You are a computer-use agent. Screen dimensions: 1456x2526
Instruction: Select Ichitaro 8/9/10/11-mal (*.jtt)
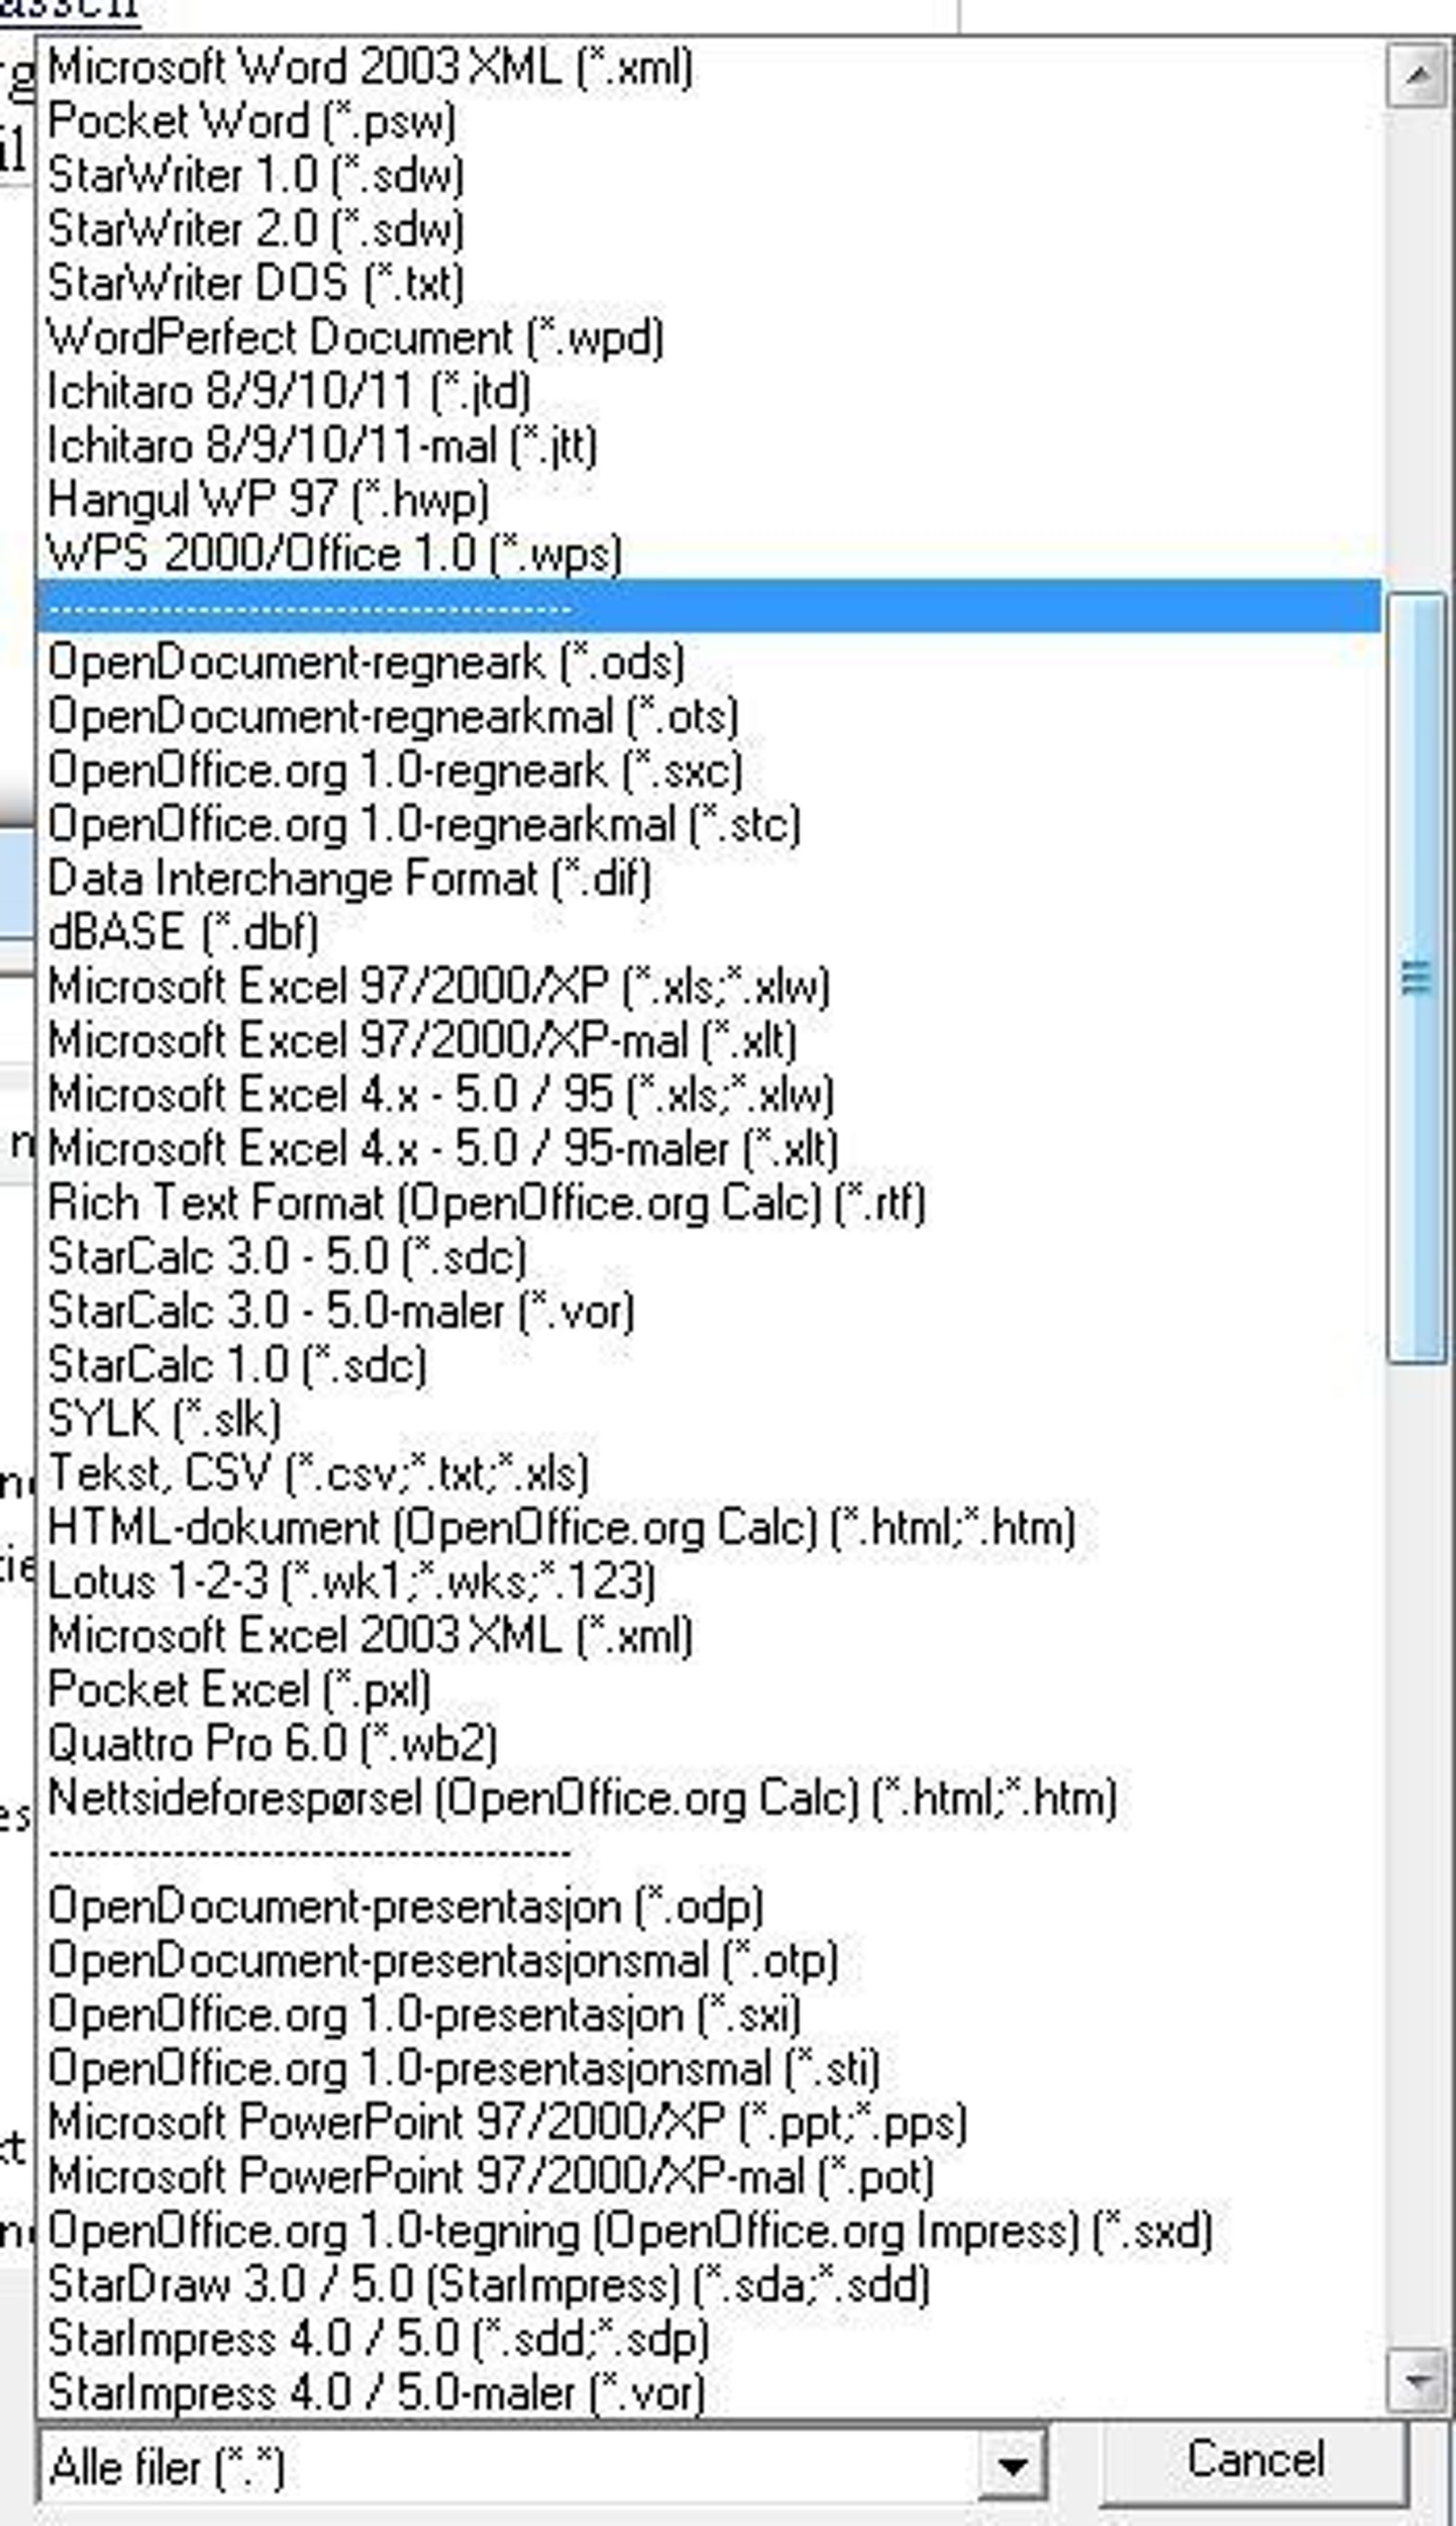[x=710, y=446]
